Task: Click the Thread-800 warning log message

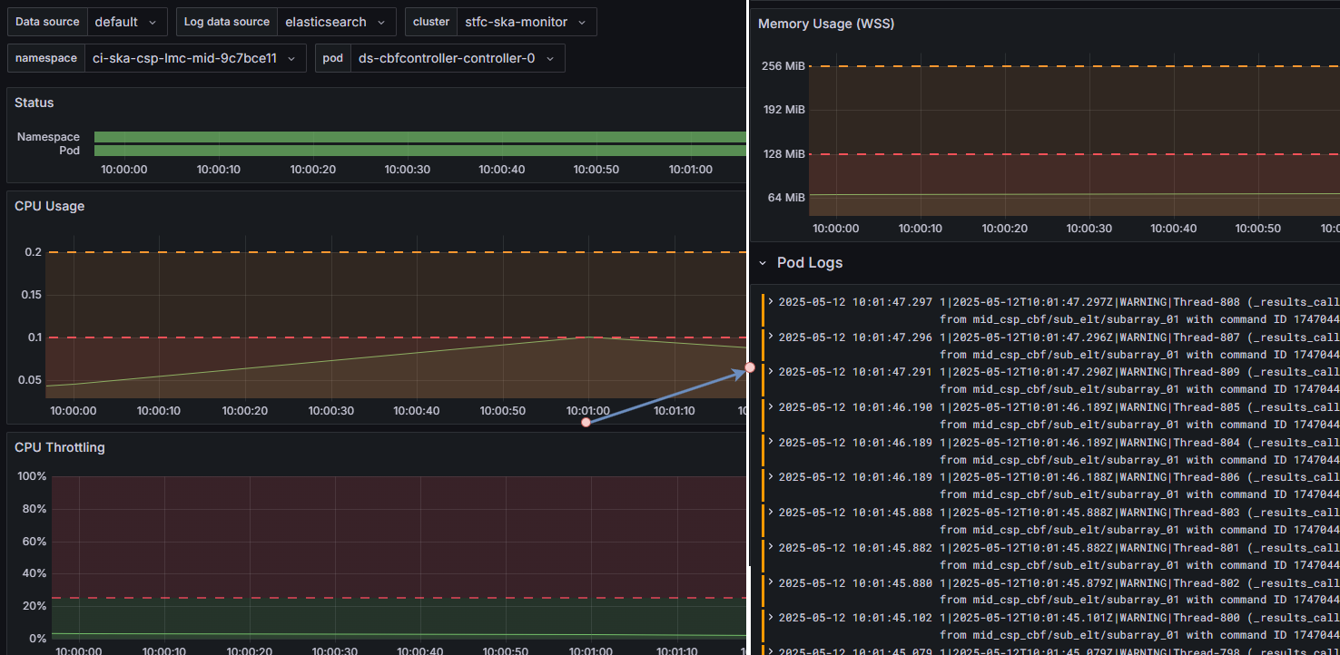Action: 1139,626
